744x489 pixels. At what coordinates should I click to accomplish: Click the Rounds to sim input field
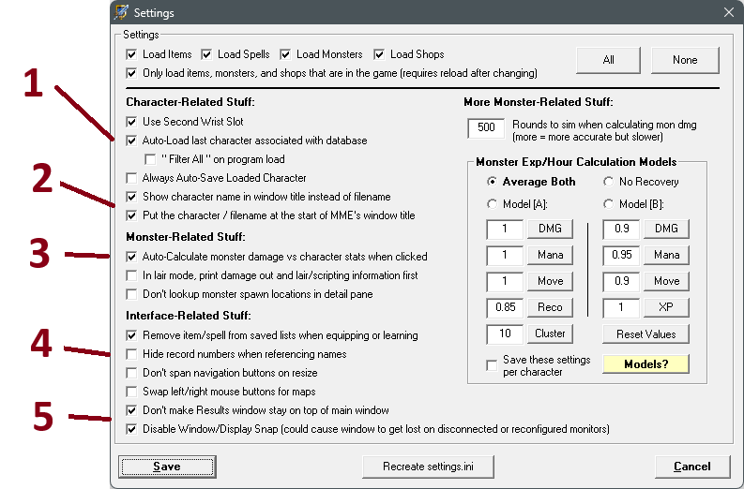pos(486,127)
